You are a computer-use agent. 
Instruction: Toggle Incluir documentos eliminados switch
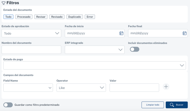click(x=134, y=49)
